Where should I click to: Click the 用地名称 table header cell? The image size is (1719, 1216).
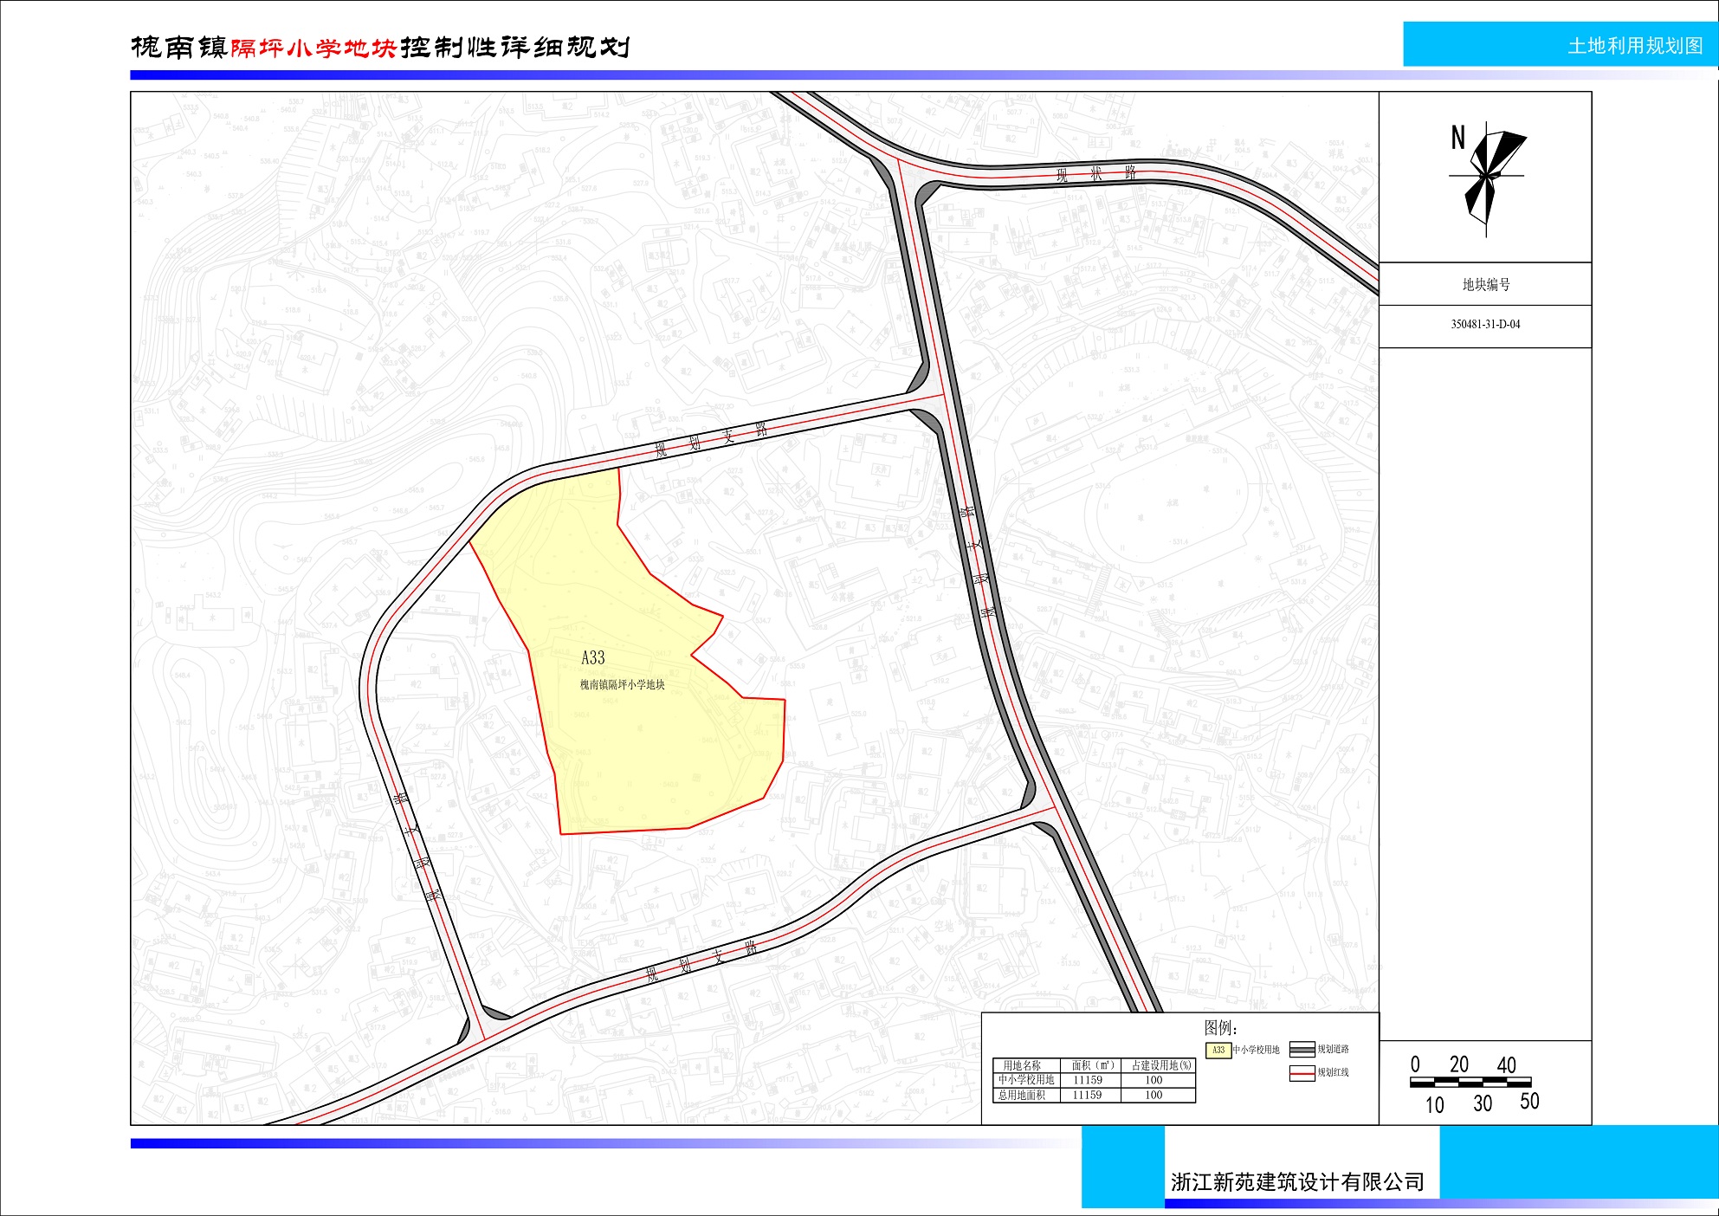[x=1022, y=1066]
